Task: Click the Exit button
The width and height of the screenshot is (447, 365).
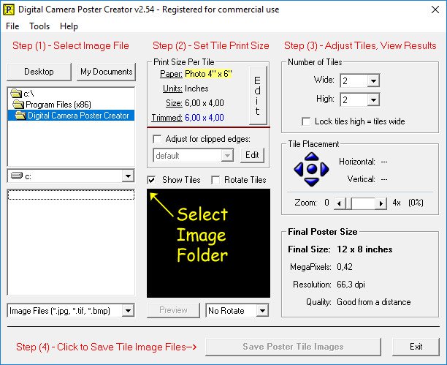Action: point(416,347)
